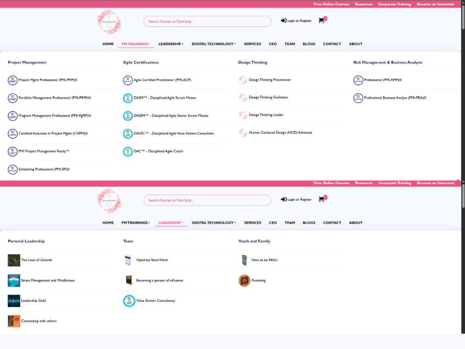Open SERVICES in the nav above Design Thinking menu
The height and width of the screenshot is (349, 465).
252,44
